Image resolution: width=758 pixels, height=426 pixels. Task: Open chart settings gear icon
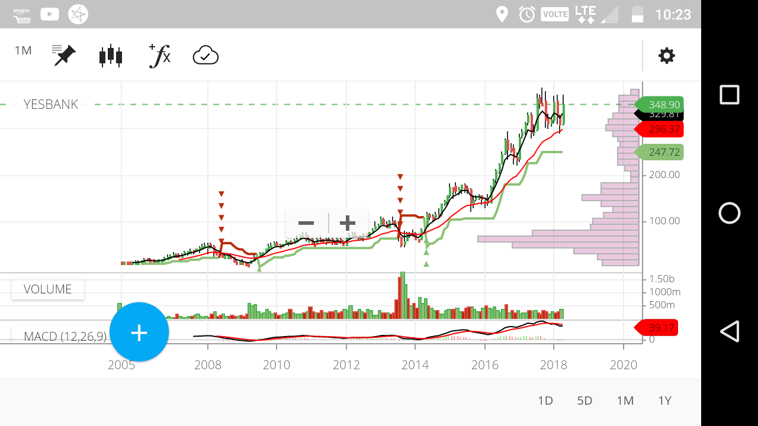coord(667,56)
